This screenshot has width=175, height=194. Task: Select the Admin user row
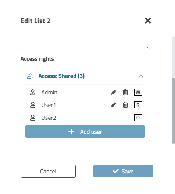click(85, 92)
